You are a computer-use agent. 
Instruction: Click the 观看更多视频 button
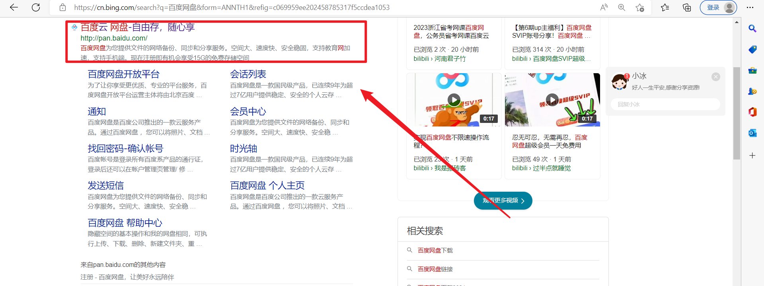coord(503,200)
